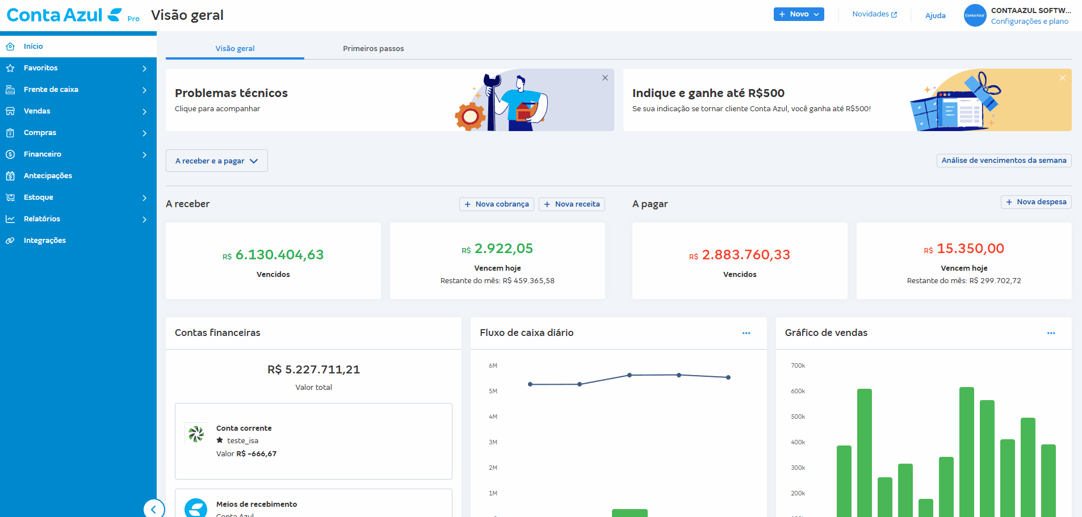The height and width of the screenshot is (517, 1082).
Task: Open the Compras section icon
Action: (x=10, y=132)
